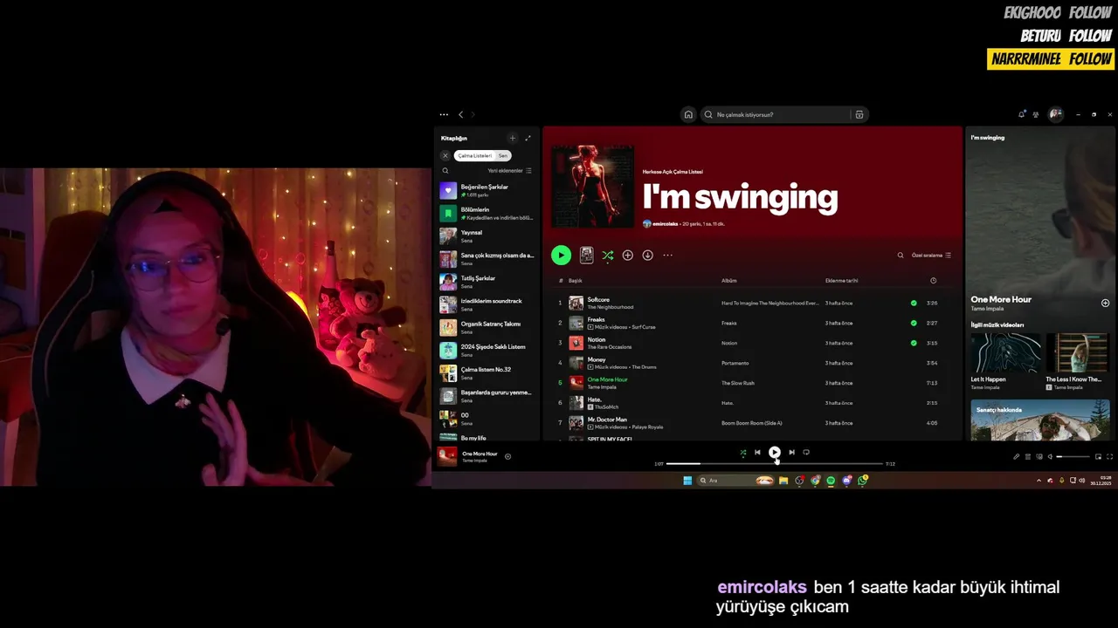This screenshot has height=628, width=1118.
Task: Click the Spotify home icon
Action: 688,114
